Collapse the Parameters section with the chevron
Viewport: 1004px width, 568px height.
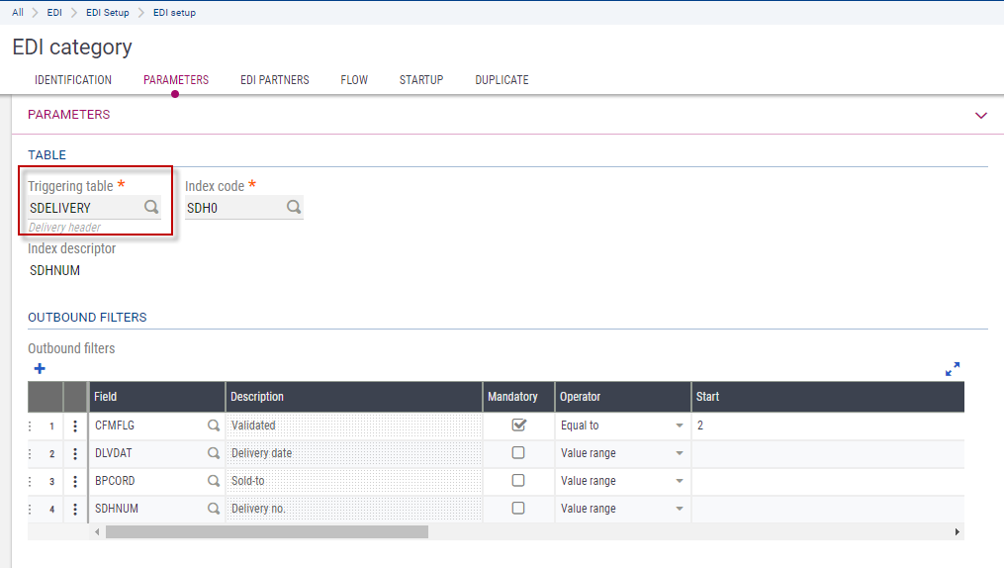tap(981, 116)
